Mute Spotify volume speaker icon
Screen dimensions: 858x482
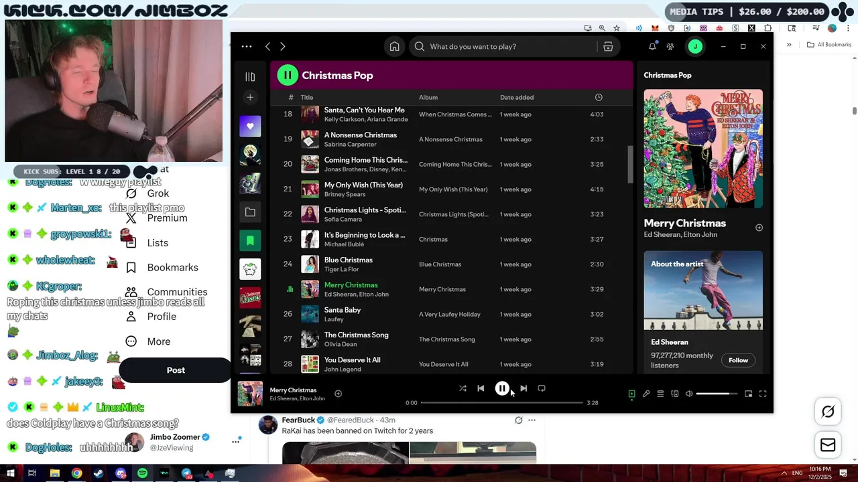[x=689, y=394]
